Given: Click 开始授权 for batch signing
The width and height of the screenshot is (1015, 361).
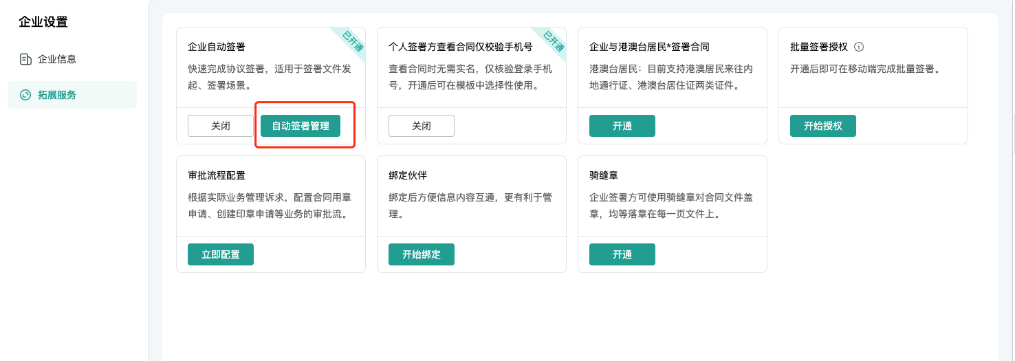Looking at the screenshot, I should point(823,126).
